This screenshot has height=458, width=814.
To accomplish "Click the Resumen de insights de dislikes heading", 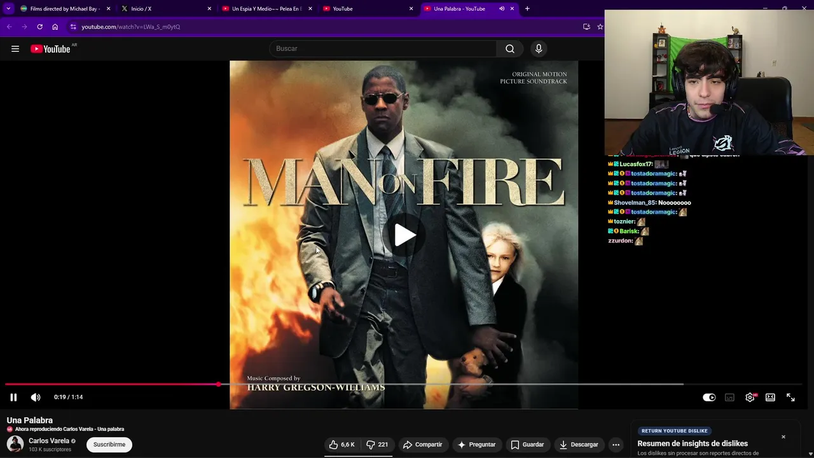I will [693, 443].
